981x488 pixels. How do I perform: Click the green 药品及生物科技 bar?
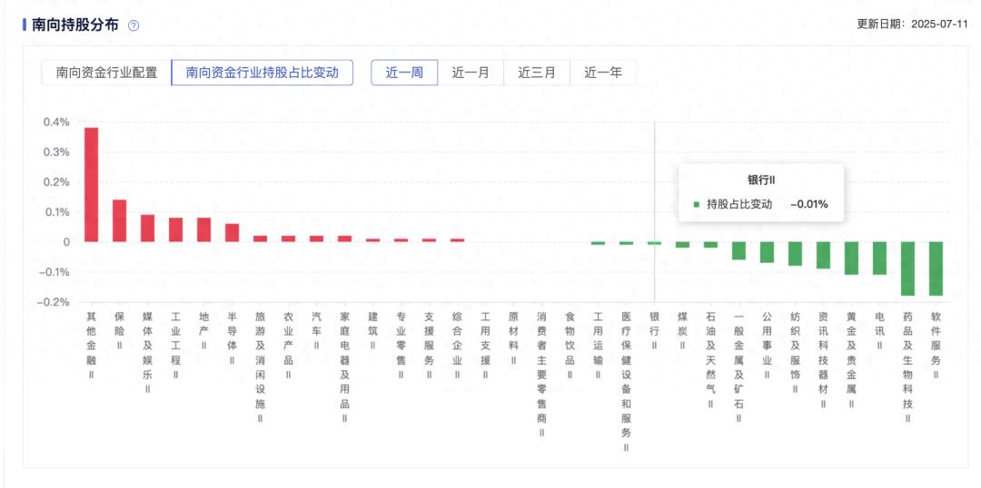(907, 268)
